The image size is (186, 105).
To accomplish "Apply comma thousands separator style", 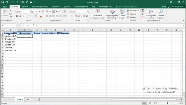I will (79, 16).
